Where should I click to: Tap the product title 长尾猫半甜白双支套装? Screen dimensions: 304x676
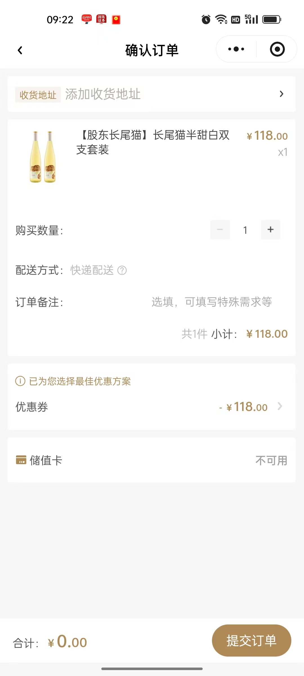(153, 142)
